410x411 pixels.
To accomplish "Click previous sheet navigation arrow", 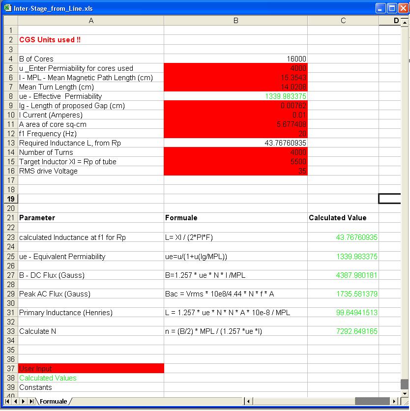I will coord(15,401).
